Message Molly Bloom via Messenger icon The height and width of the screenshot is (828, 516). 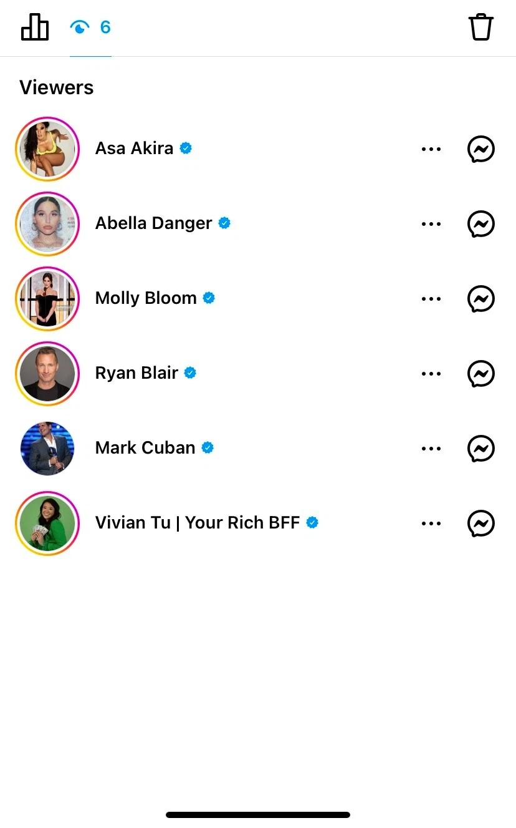(480, 299)
